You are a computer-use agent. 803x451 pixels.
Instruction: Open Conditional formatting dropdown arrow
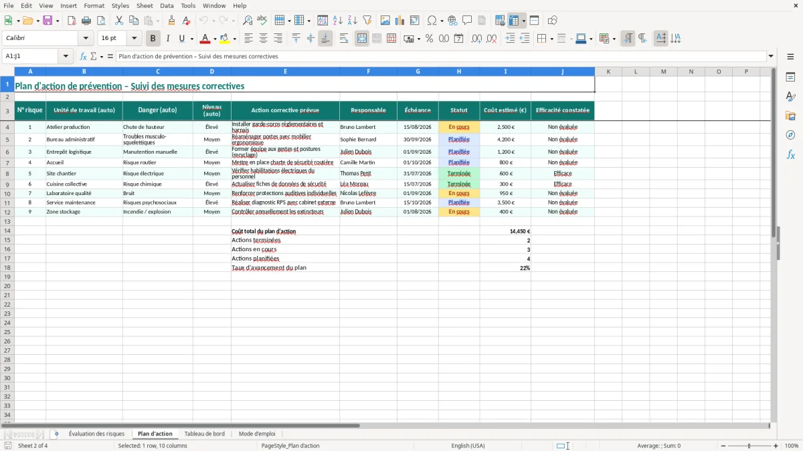pos(614,39)
